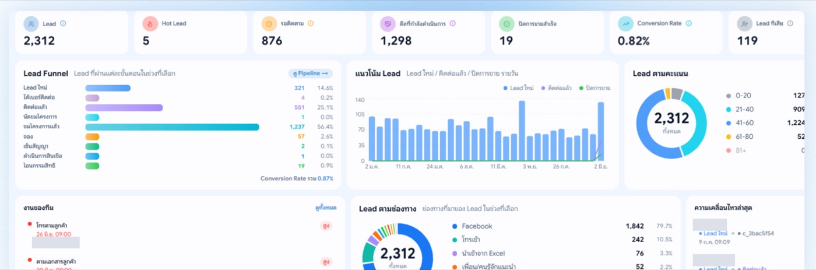The height and width of the screenshot is (270, 816).
Task: Click the 1,237 count for ชมโครงการแล้ว
Action: pos(297,127)
